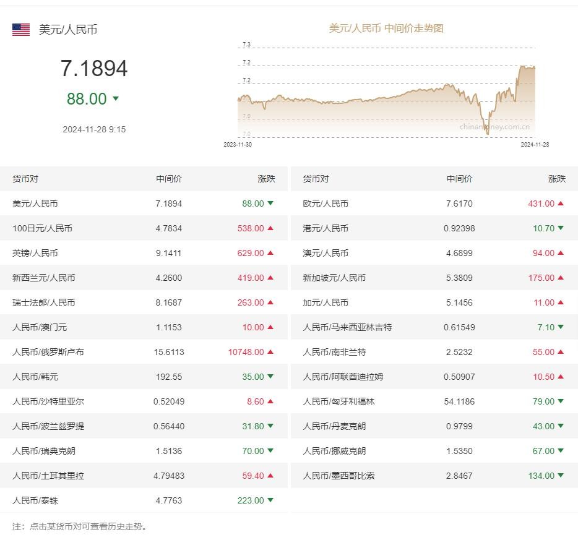Click the right 涨跌 column header
This screenshot has height=540, width=578.
pyautogui.click(x=556, y=179)
